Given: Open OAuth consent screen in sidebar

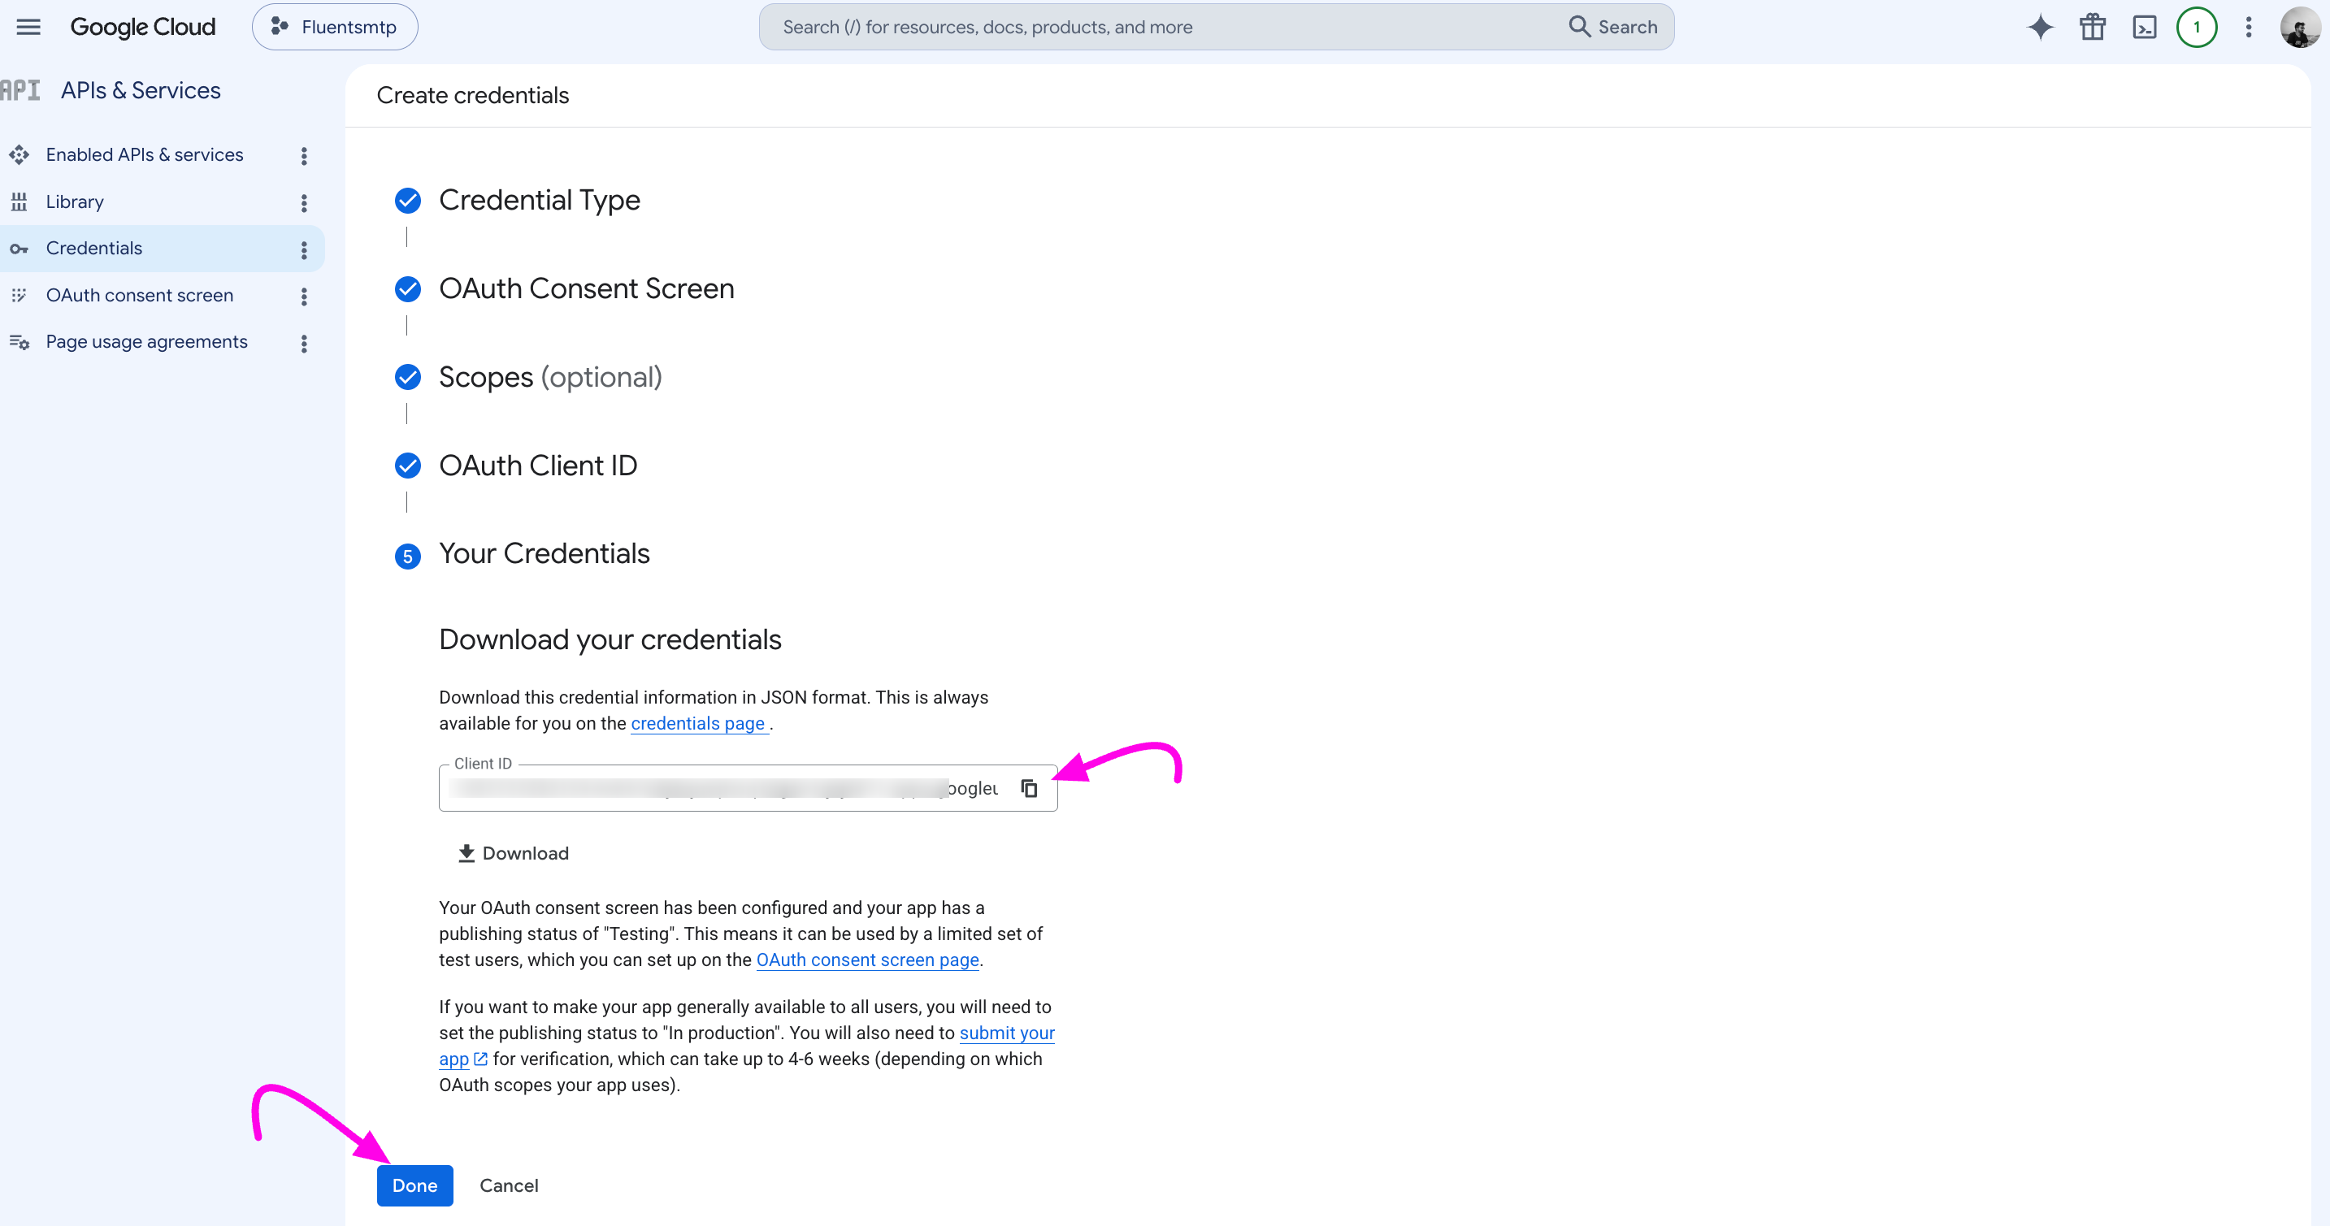Looking at the screenshot, I should 139,296.
